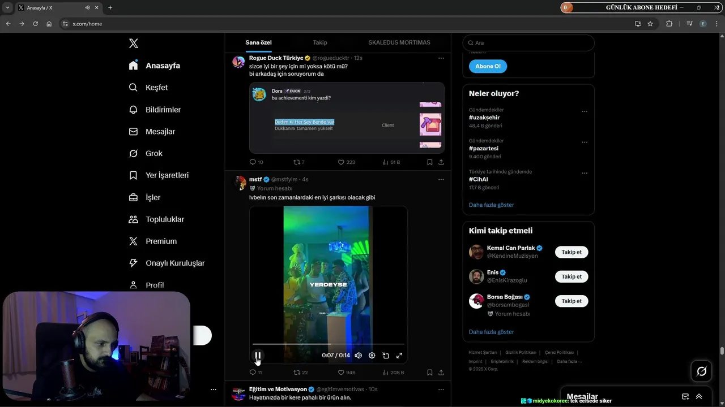Compose new message in Mesajlar drawer

[685, 397]
